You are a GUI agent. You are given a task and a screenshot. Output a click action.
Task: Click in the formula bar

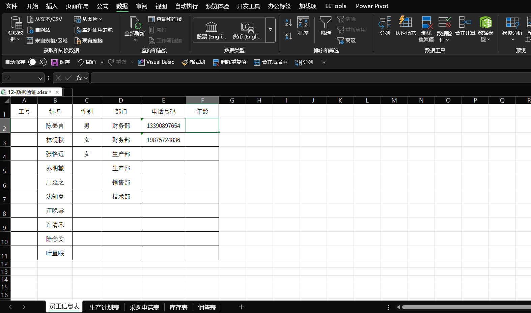click(311, 78)
